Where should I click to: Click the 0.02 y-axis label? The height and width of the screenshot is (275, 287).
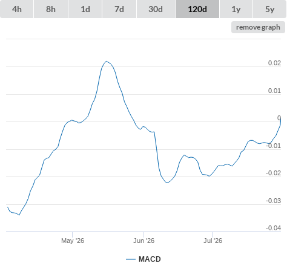click(274, 63)
